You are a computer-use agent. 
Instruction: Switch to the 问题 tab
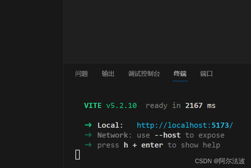click(82, 74)
